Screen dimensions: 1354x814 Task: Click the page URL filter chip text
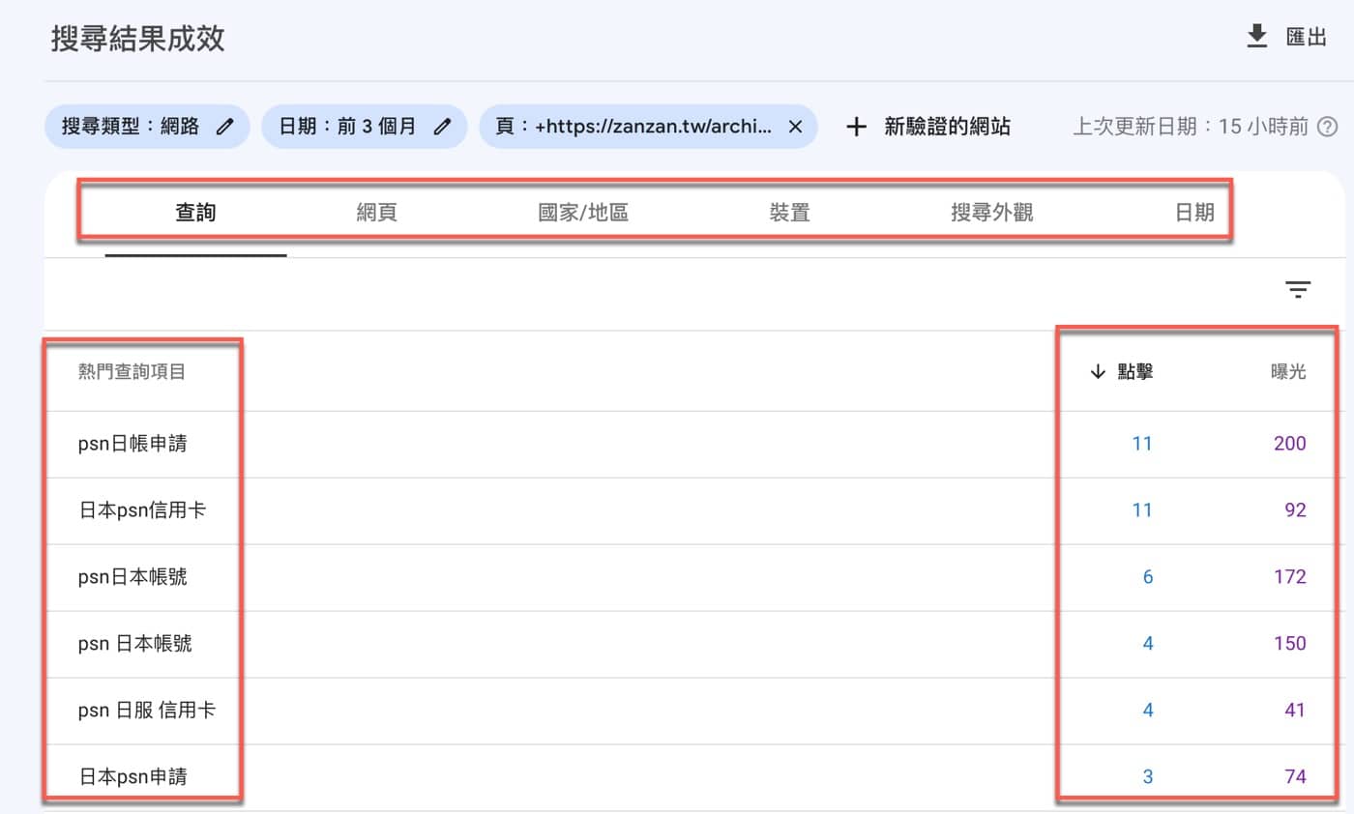tap(633, 127)
